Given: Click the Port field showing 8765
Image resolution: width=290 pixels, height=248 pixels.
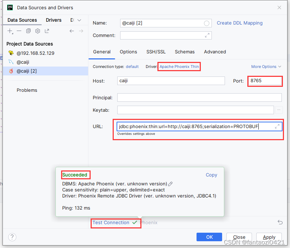Looking at the screenshot, I should [x=265, y=81].
